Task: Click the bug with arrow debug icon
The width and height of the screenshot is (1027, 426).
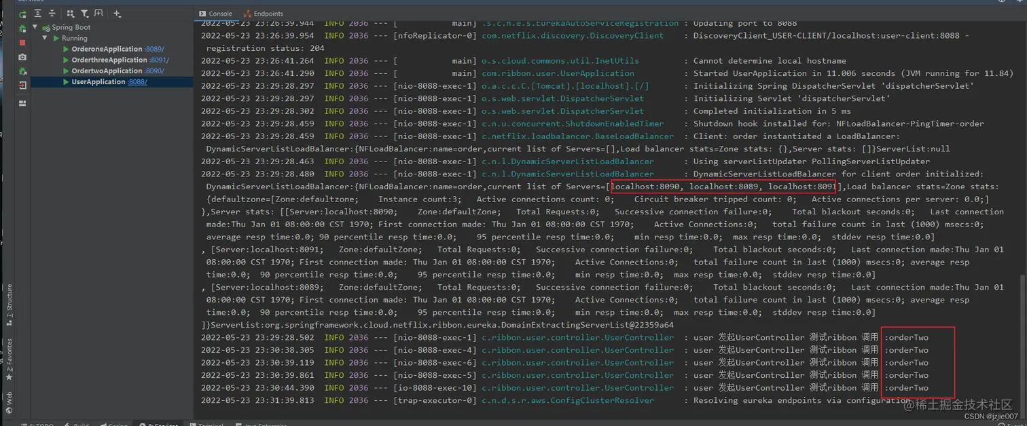Action: click(22, 71)
